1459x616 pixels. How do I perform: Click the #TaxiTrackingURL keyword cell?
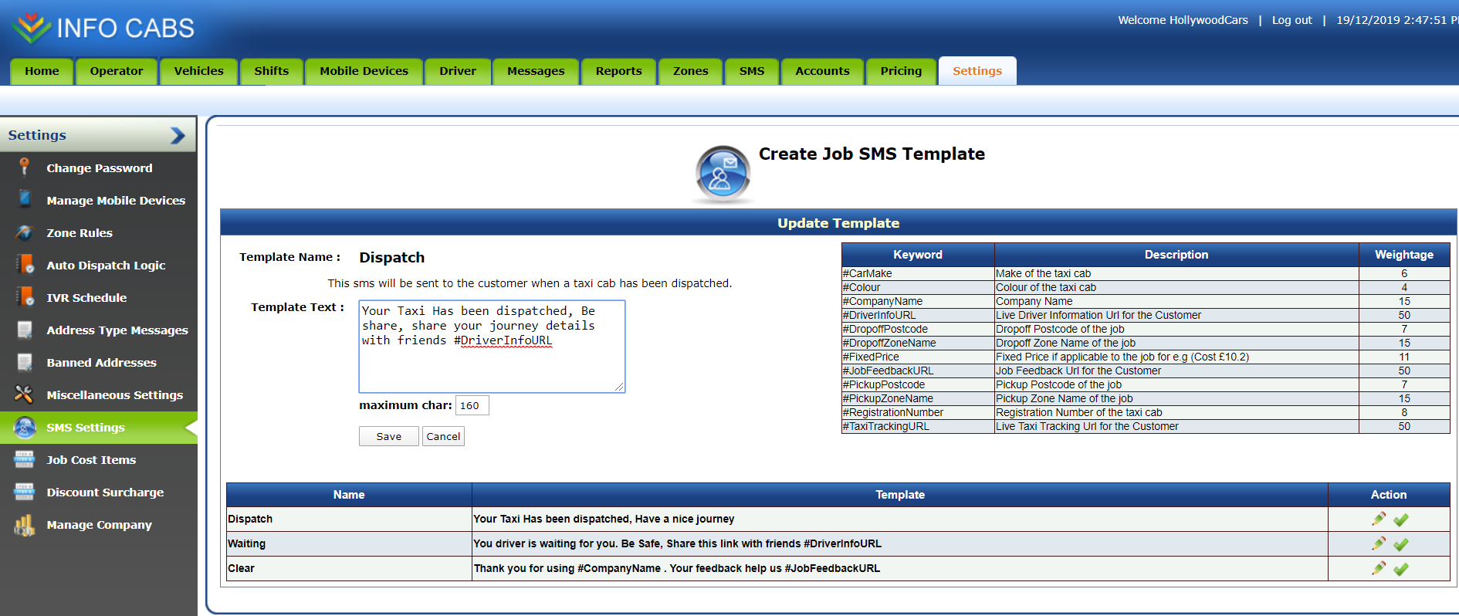click(918, 426)
